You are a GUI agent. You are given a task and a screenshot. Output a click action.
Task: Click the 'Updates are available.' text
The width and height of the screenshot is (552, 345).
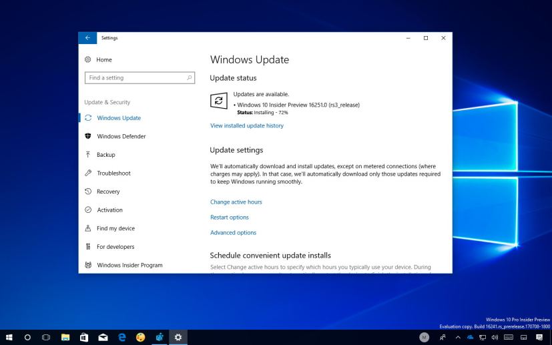pyautogui.click(x=261, y=94)
